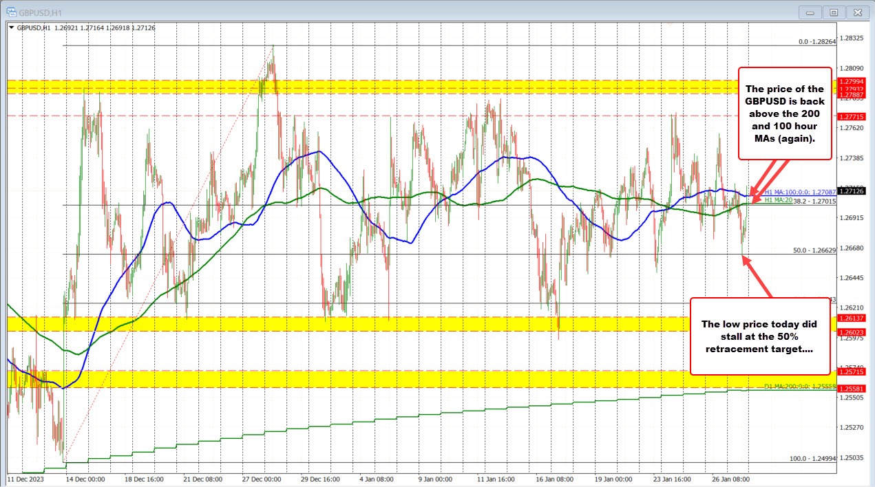Click the 1.25270 value on the price axis
Screen dimensions: 875x487
[x=853, y=427]
